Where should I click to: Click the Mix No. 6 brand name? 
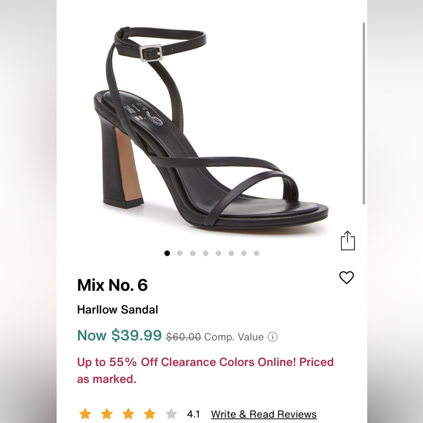[113, 285]
